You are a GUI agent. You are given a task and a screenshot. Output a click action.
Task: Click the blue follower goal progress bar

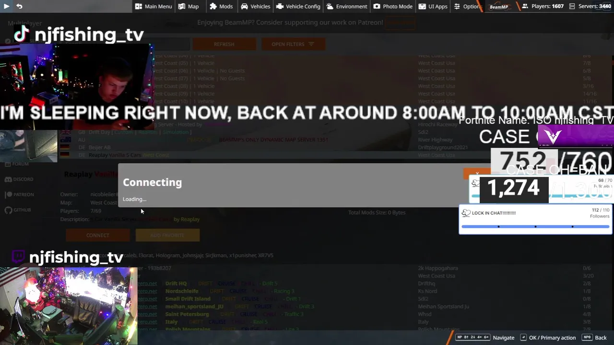pyautogui.click(x=535, y=227)
